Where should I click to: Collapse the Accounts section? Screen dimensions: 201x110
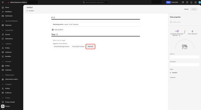[x=3, y=62]
